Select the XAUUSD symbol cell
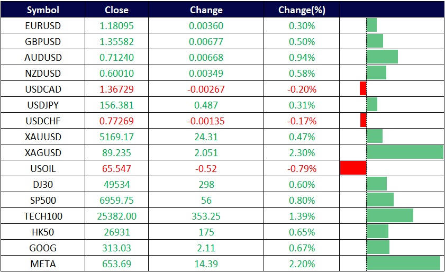445x272 pixels. (43, 137)
